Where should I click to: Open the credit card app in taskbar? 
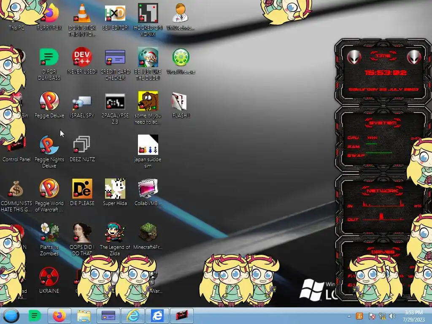(108, 316)
